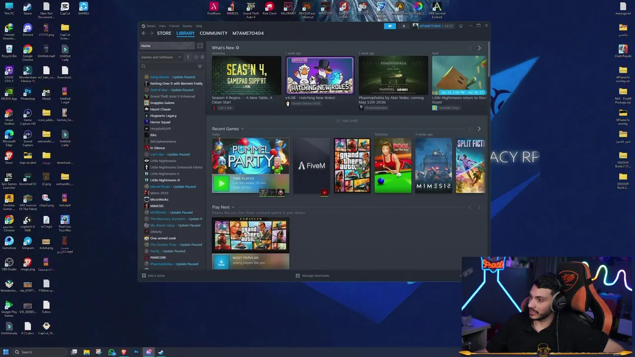Select Grand Theft Auto V Enhanced in list
This screenshot has height=357, width=635.
(172, 96)
